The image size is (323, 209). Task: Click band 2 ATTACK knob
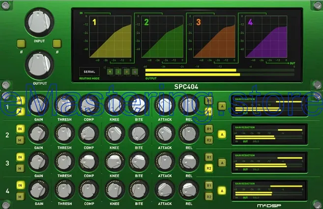[165, 133]
